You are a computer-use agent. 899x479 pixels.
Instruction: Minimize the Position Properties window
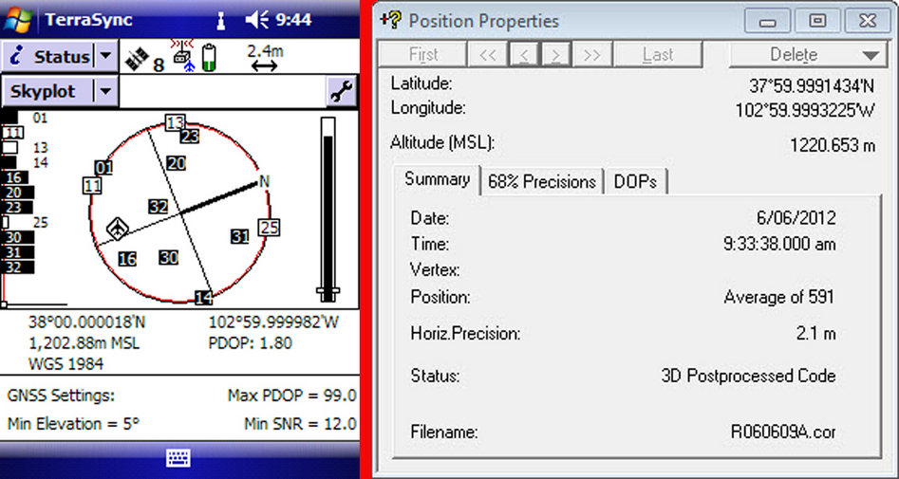click(x=768, y=21)
